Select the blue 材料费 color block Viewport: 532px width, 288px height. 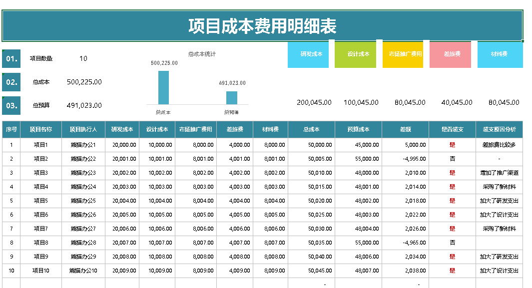pyautogui.click(x=500, y=54)
